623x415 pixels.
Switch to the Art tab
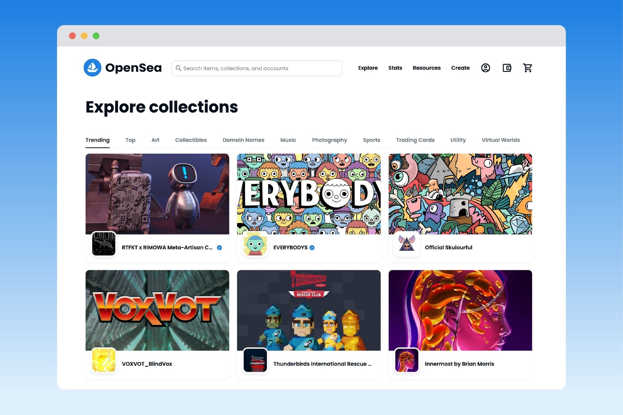point(155,140)
